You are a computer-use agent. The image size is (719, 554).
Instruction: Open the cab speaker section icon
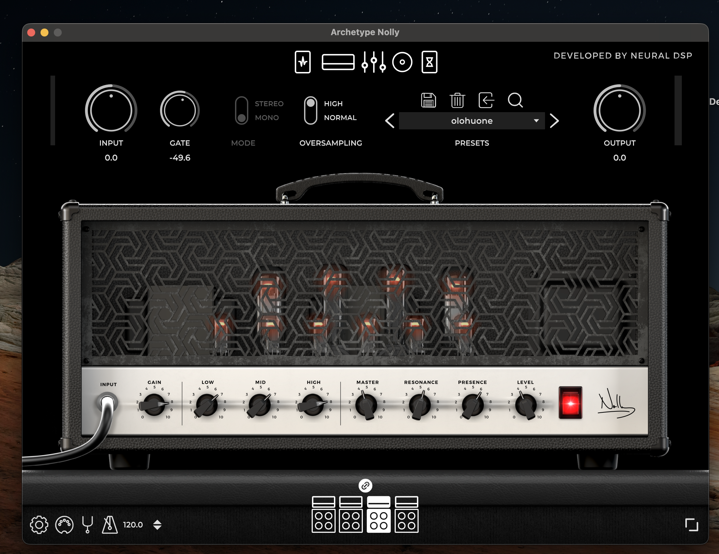click(x=402, y=62)
